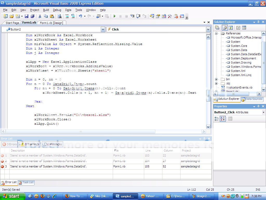
Task: Refresh the Solution Explorer tree
Action: pyautogui.click(x=231, y=28)
